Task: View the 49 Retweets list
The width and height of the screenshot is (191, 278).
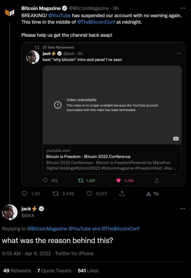Action: point(17,271)
